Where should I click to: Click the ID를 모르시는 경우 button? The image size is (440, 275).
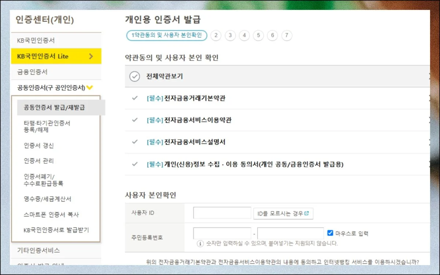(x=283, y=213)
